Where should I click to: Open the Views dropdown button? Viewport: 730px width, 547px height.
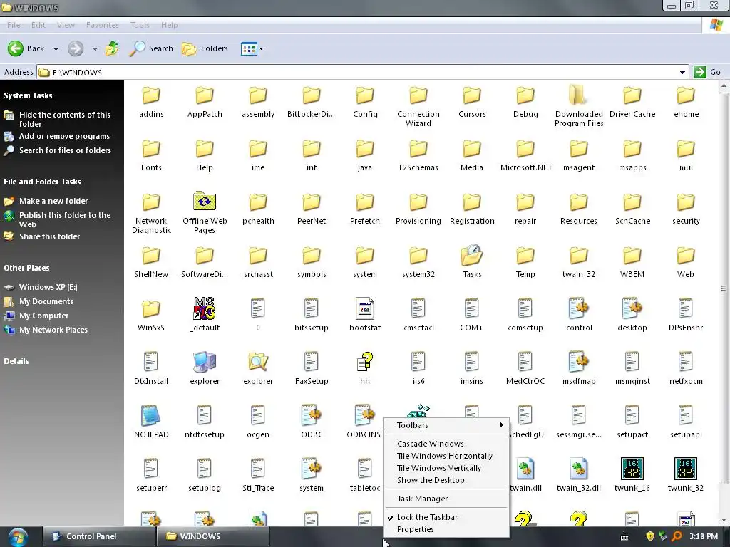pos(252,48)
